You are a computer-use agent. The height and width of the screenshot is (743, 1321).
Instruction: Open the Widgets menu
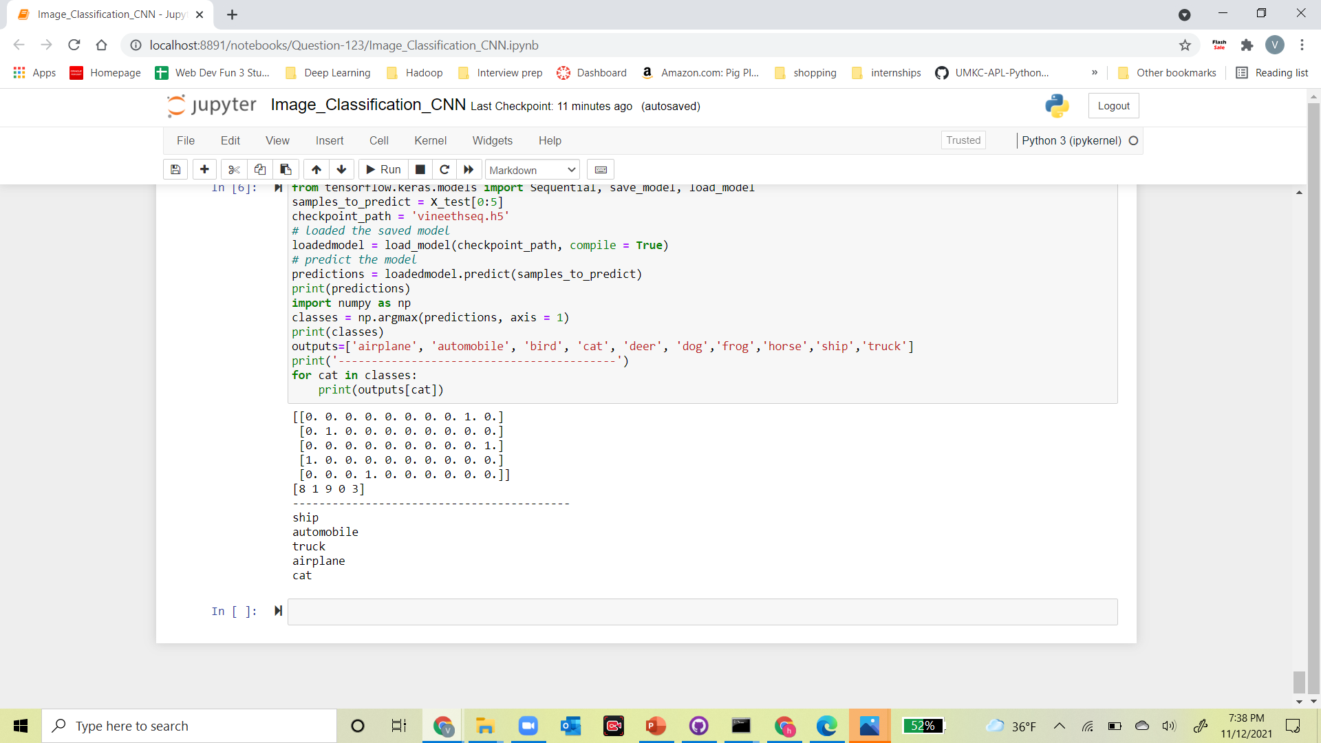[493, 140]
